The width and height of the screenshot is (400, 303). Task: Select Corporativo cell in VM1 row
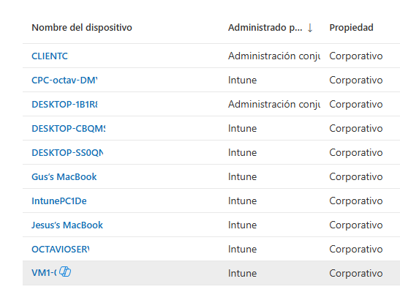pos(356,273)
